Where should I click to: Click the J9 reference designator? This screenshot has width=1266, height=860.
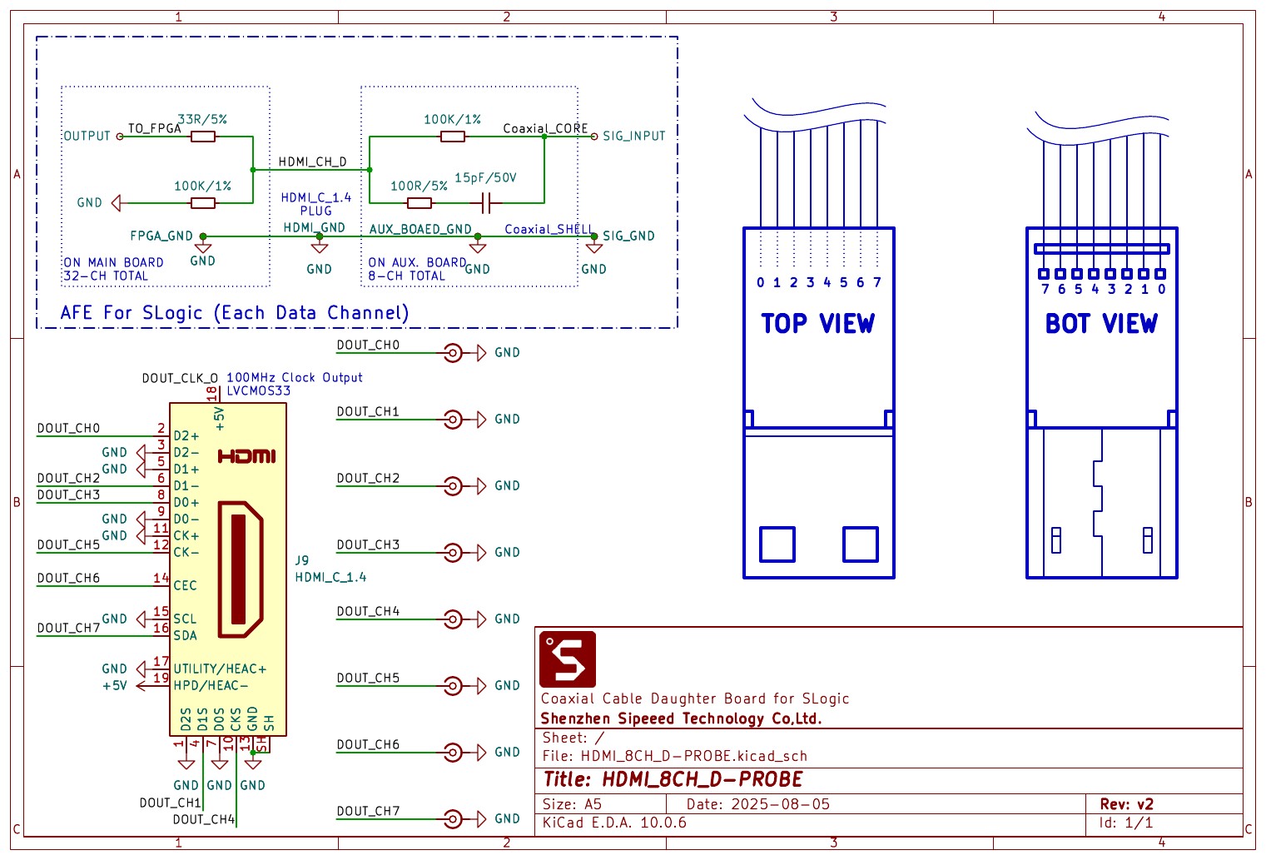coord(302,560)
